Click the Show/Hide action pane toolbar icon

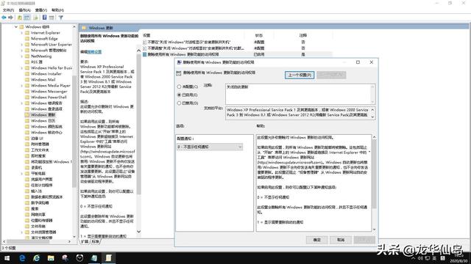[x=52, y=18]
